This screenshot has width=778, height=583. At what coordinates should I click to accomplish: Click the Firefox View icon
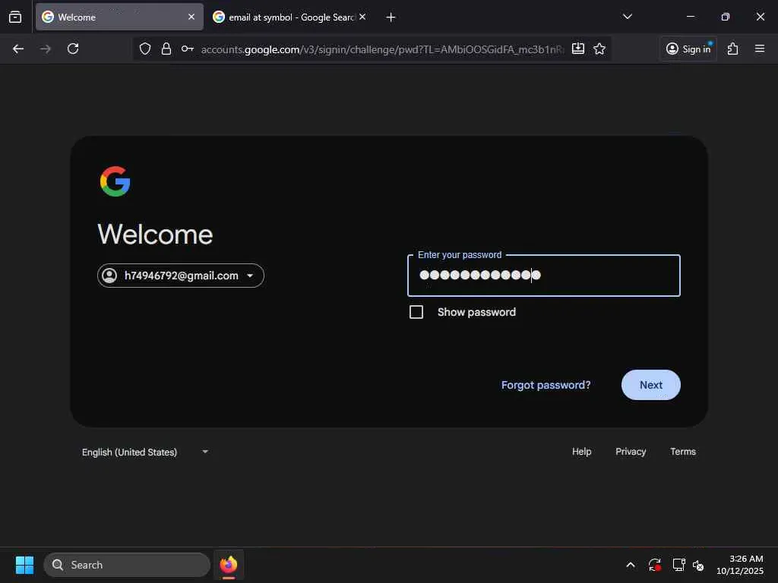pos(15,17)
